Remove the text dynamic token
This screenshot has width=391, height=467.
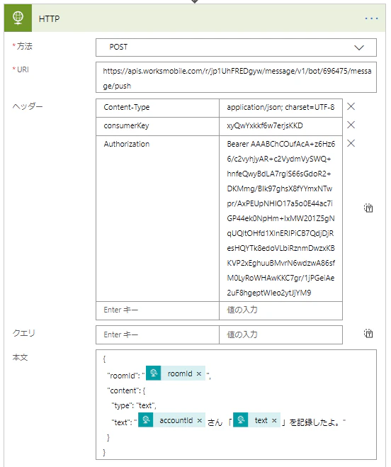274,420
